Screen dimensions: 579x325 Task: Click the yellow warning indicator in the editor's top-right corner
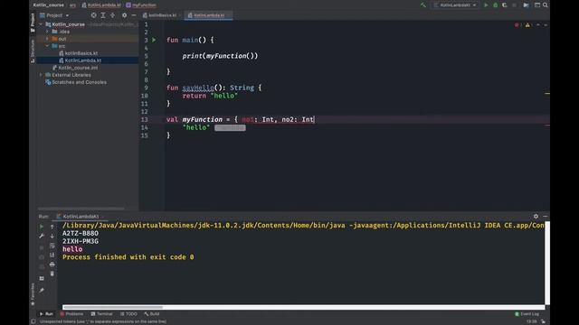(527, 25)
